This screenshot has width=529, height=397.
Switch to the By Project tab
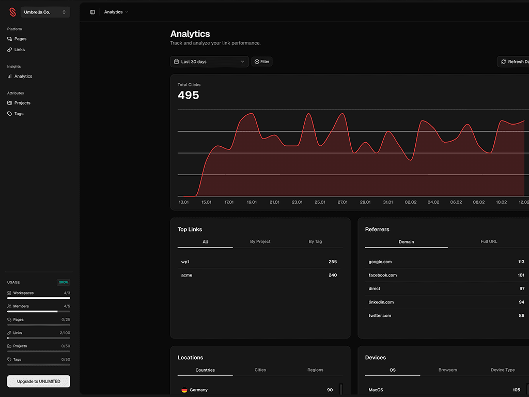[x=260, y=241]
